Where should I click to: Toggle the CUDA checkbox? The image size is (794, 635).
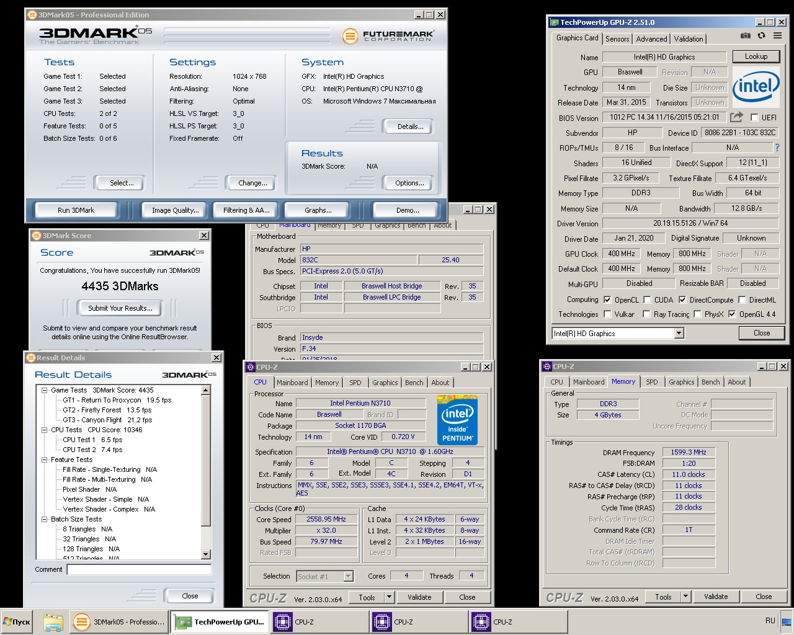pyautogui.click(x=647, y=300)
